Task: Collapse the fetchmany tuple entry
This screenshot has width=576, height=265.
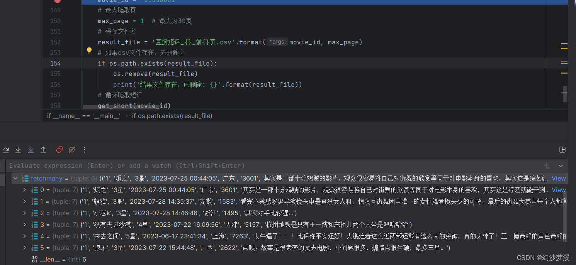Action: coord(15,178)
